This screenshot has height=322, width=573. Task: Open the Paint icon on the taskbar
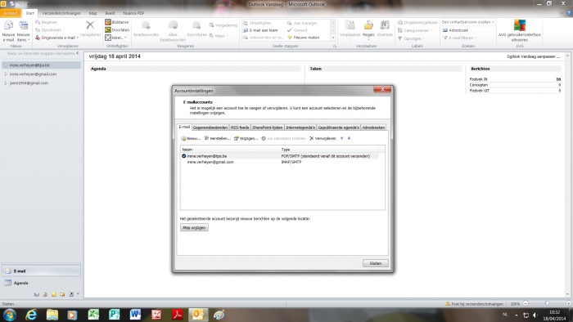point(219,315)
